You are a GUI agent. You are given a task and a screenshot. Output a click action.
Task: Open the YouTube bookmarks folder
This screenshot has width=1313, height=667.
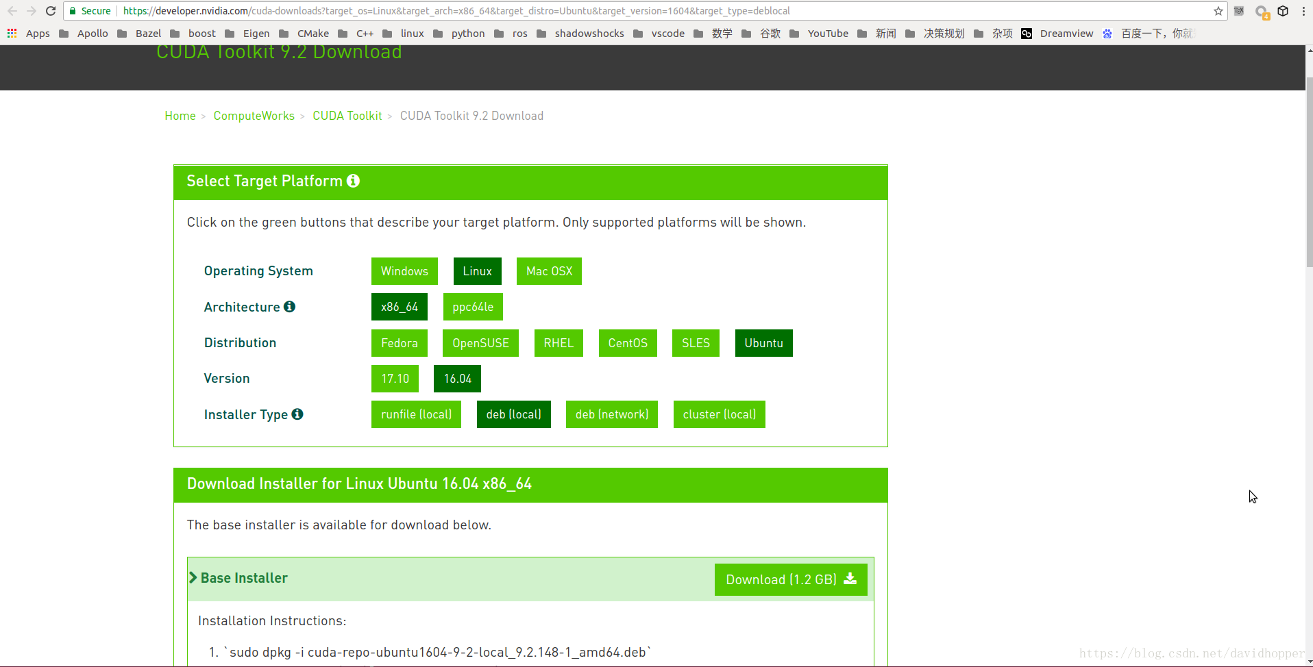[819, 34]
